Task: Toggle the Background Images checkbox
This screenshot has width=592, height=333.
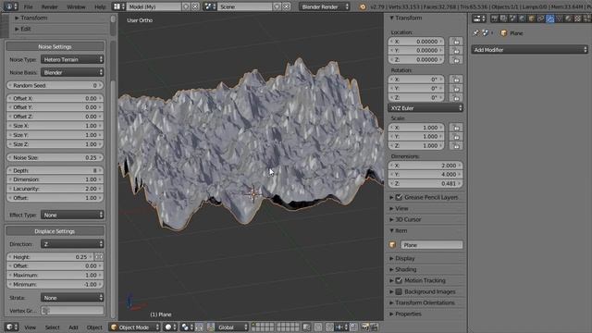Action: [399, 291]
